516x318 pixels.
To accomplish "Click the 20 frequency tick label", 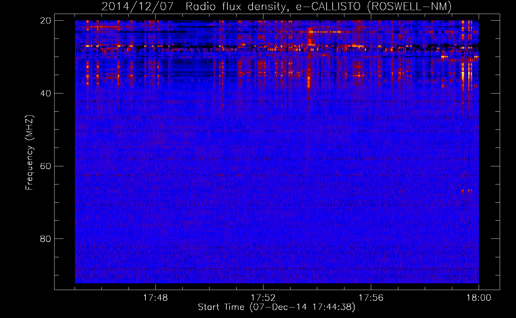I will point(46,21).
